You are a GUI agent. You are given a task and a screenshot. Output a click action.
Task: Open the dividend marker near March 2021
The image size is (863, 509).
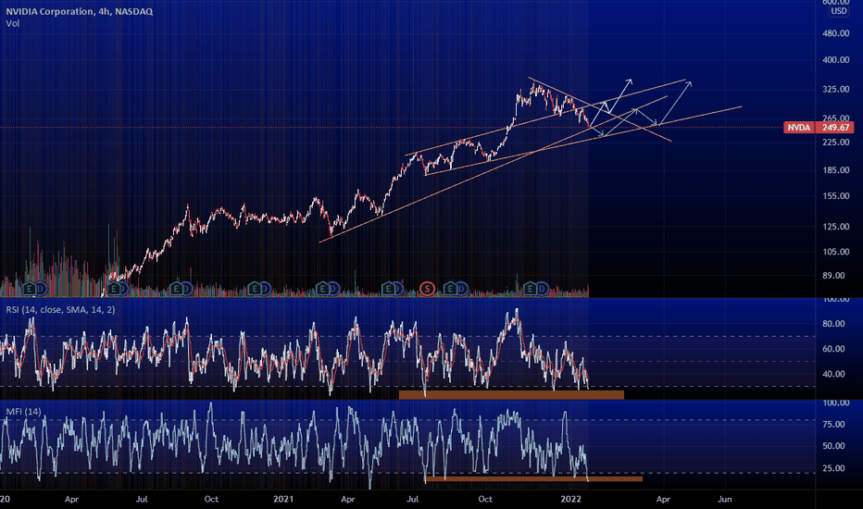(x=334, y=289)
